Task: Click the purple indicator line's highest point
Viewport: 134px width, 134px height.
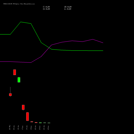Action: pos(93,39)
